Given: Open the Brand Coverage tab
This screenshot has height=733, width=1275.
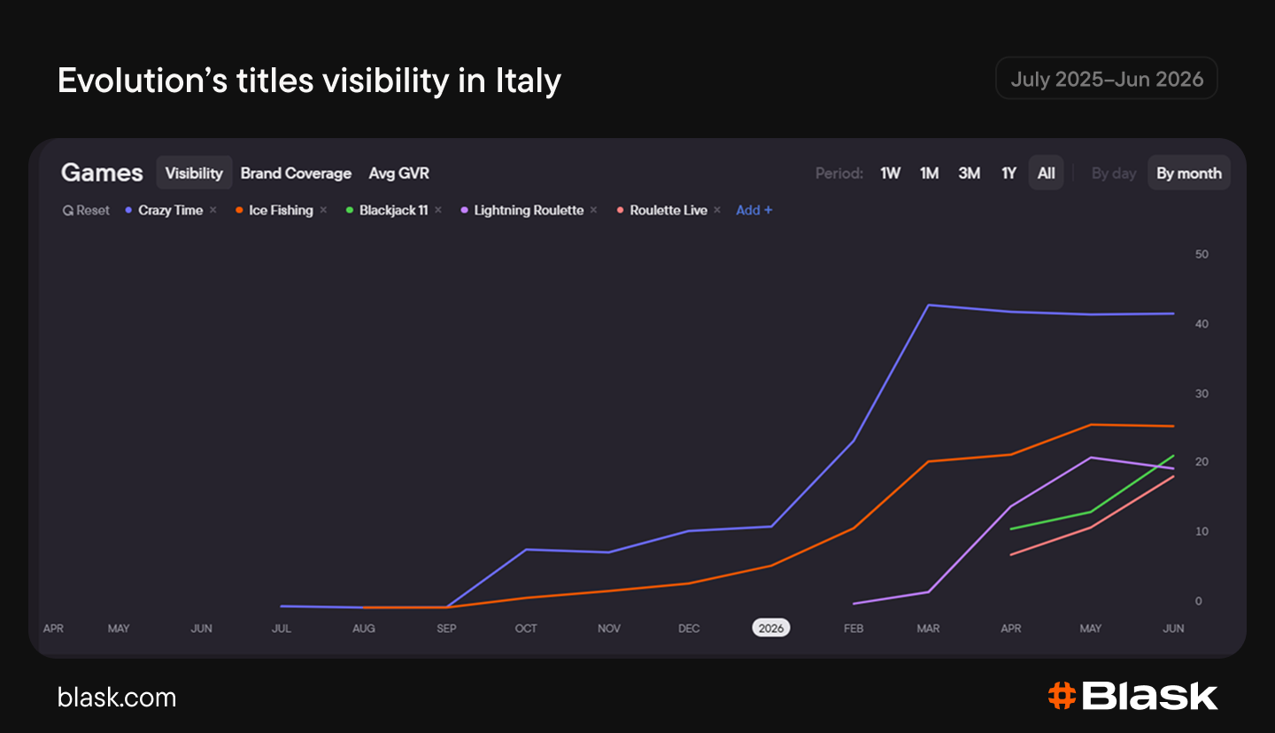Looking at the screenshot, I should coord(296,174).
